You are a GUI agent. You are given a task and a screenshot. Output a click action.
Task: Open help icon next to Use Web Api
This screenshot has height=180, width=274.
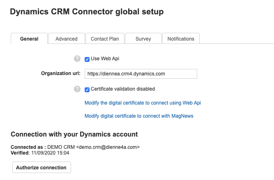[x=77, y=59]
